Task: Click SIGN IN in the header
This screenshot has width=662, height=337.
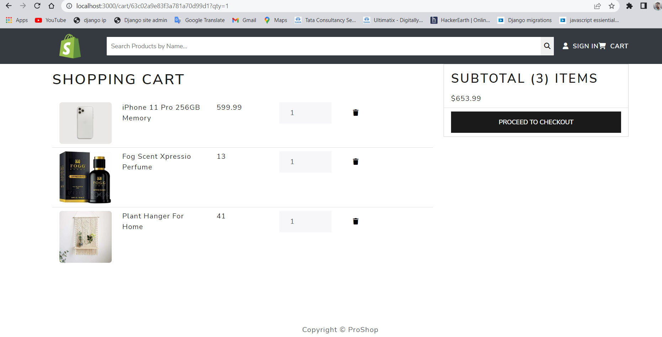Action: (x=584, y=46)
